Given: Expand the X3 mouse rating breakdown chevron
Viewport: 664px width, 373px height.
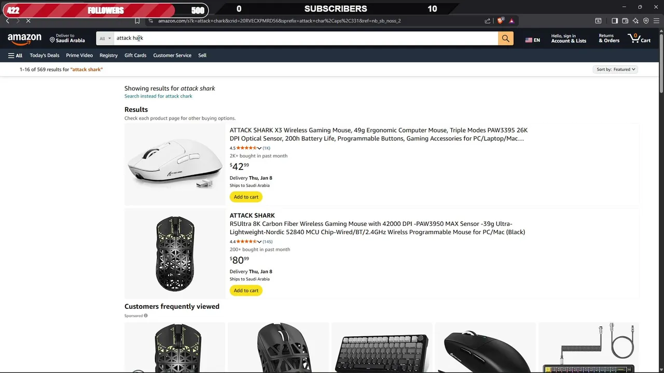Looking at the screenshot, I should [x=259, y=148].
